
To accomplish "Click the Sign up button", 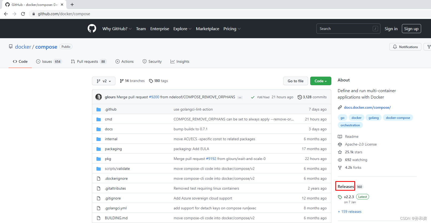I will point(411,29).
